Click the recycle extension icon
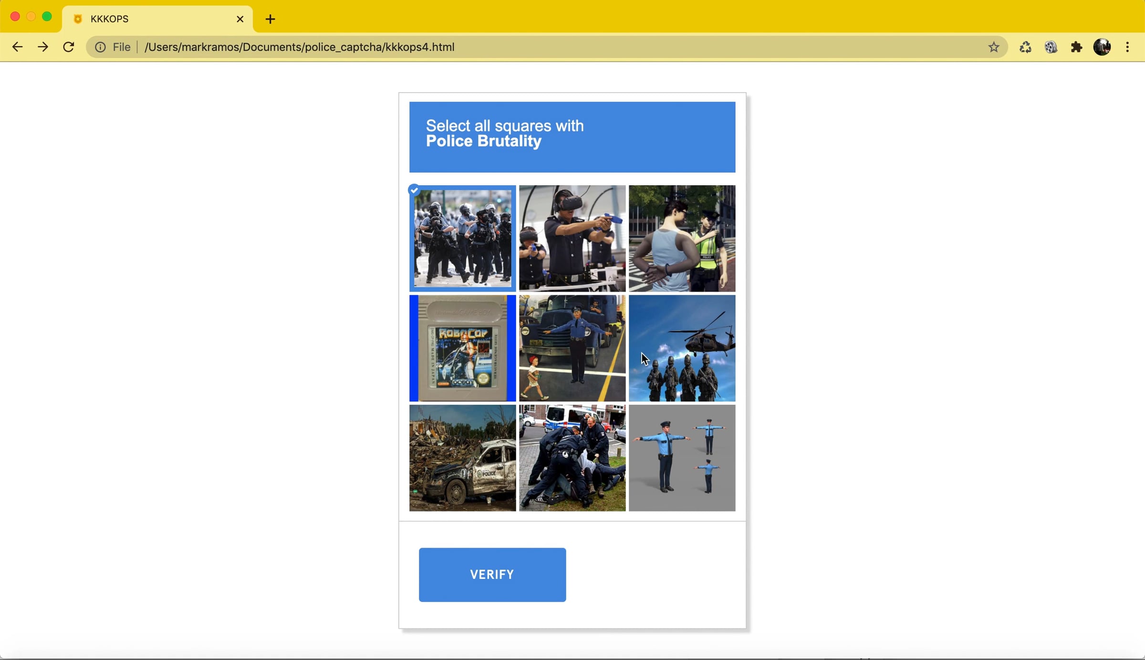 (1025, 47)
